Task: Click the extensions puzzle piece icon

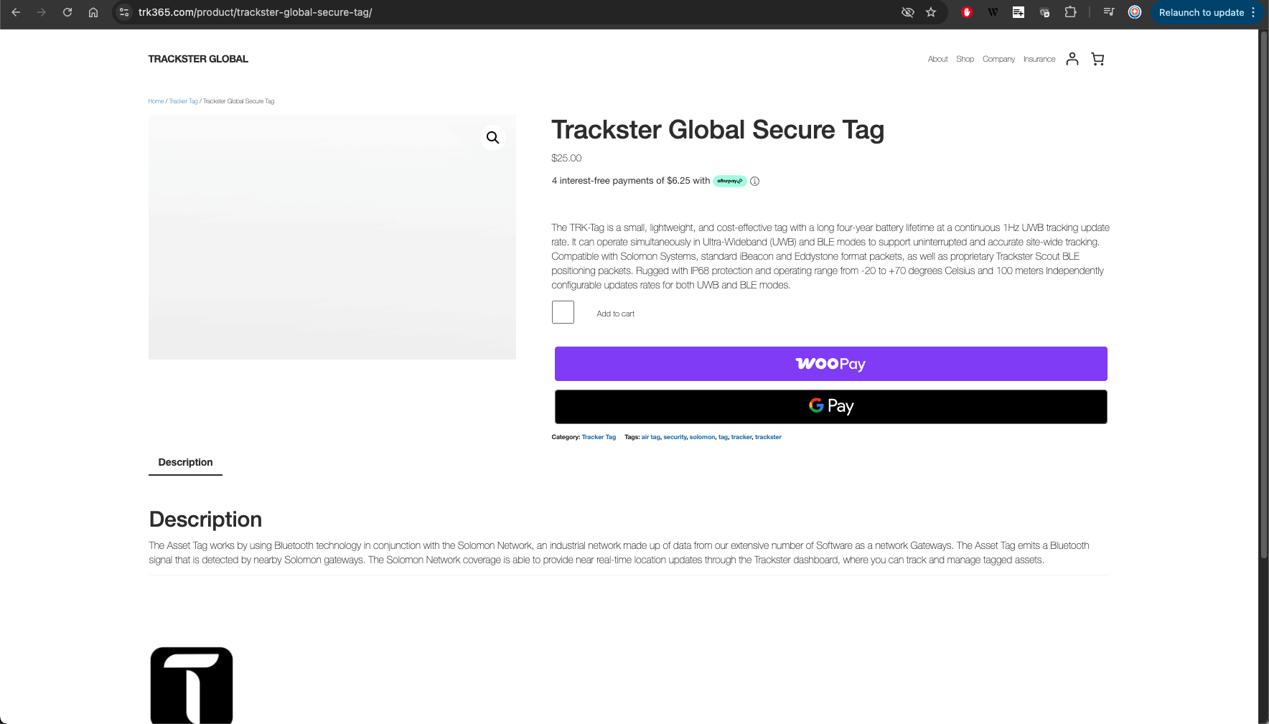Action: [x=1070, y=12]
